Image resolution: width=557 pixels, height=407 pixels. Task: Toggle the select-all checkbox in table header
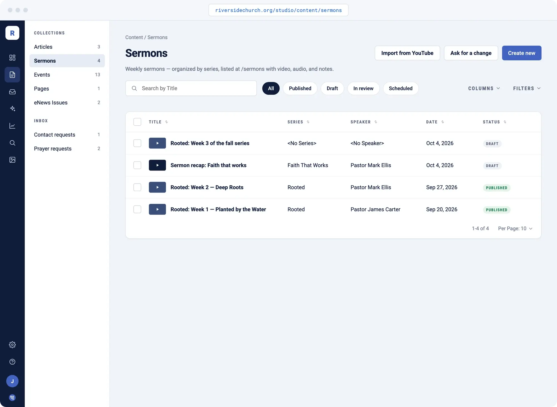(x=137, y=122)
